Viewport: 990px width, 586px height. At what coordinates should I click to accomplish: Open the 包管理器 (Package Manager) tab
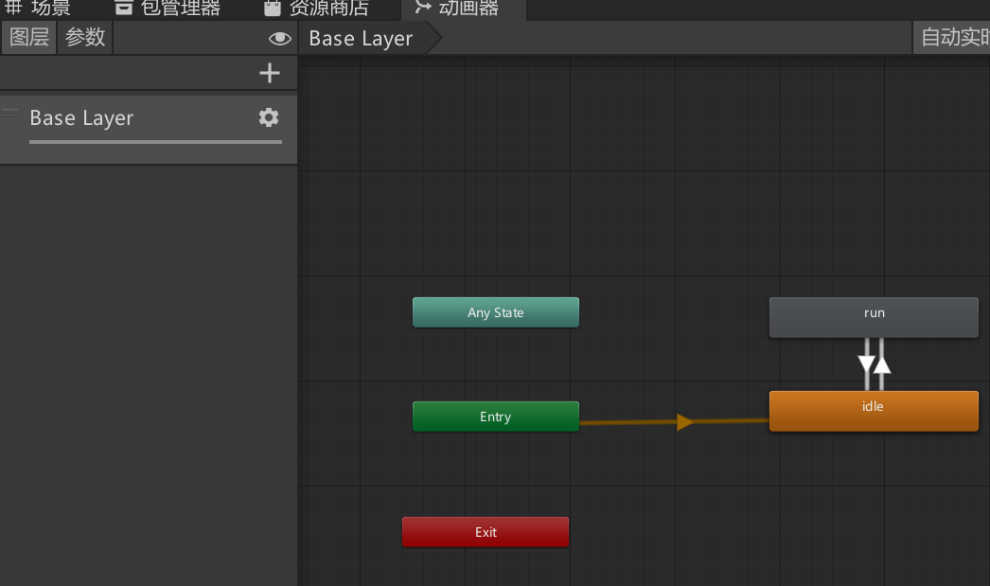pos(168,9)
